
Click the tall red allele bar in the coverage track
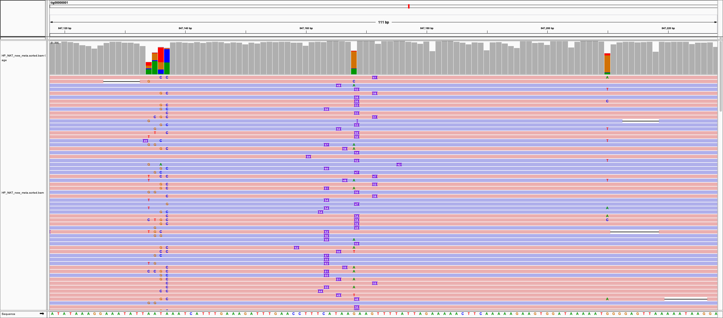[x=161, y=55]
